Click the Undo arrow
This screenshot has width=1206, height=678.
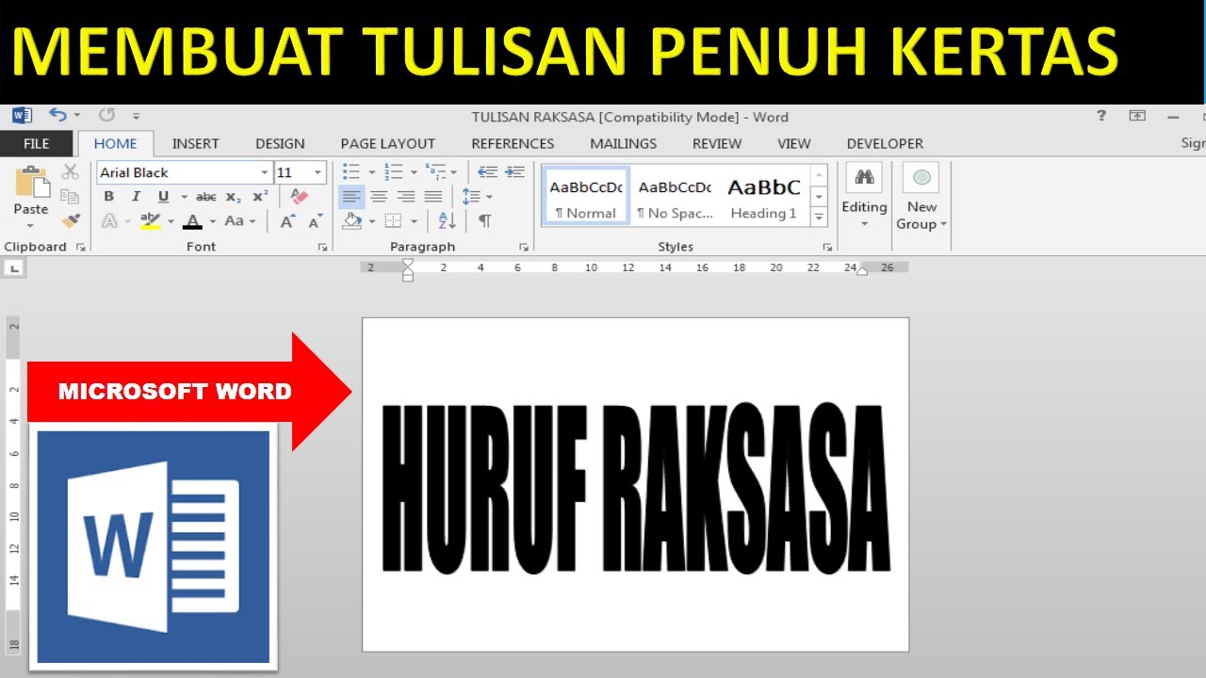point(58,115)
